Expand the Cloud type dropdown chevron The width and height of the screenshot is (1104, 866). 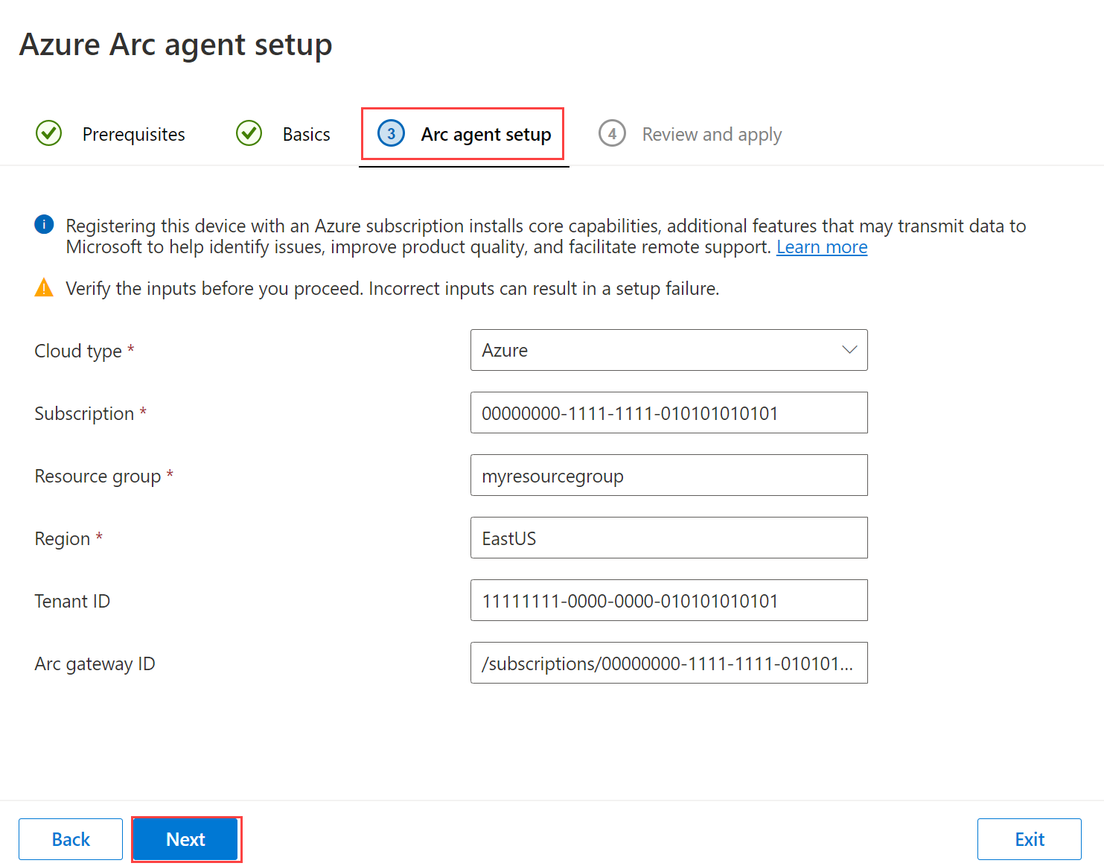point(849,350)
